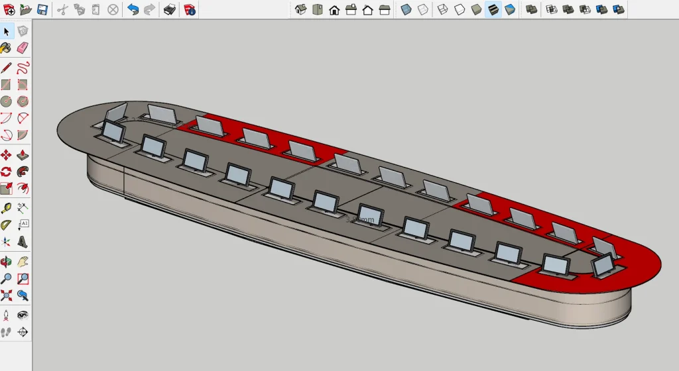This screenshot has width=679, height=371.
Task: Select the Scale tool
Action: [6, 189]
